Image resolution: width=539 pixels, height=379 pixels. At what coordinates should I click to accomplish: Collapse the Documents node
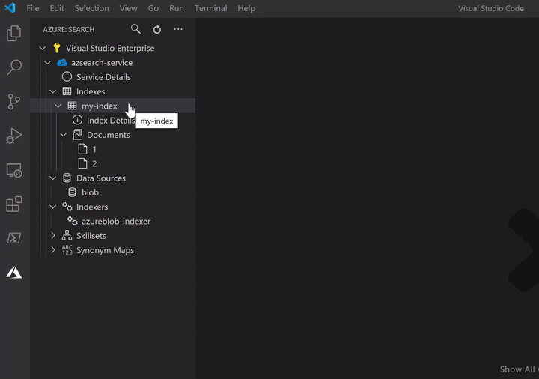(64, 135)
